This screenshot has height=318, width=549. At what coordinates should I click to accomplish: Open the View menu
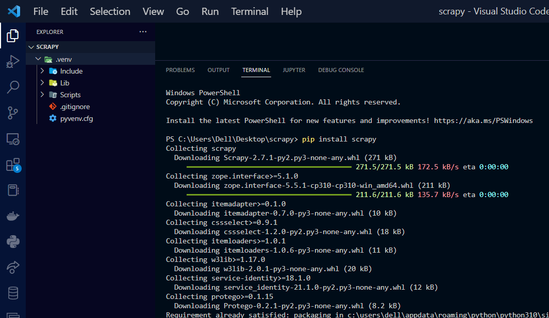pyautogui.click(x=153, y=11)
